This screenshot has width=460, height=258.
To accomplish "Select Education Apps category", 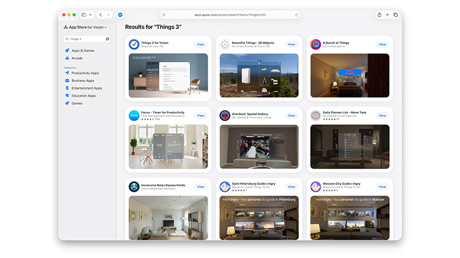I will (83, 96).
